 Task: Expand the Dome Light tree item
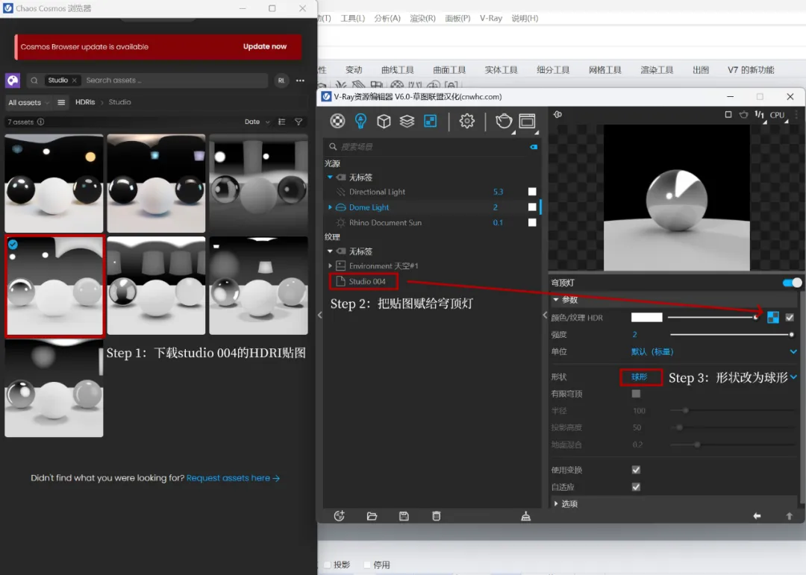(x=330, y=207)
